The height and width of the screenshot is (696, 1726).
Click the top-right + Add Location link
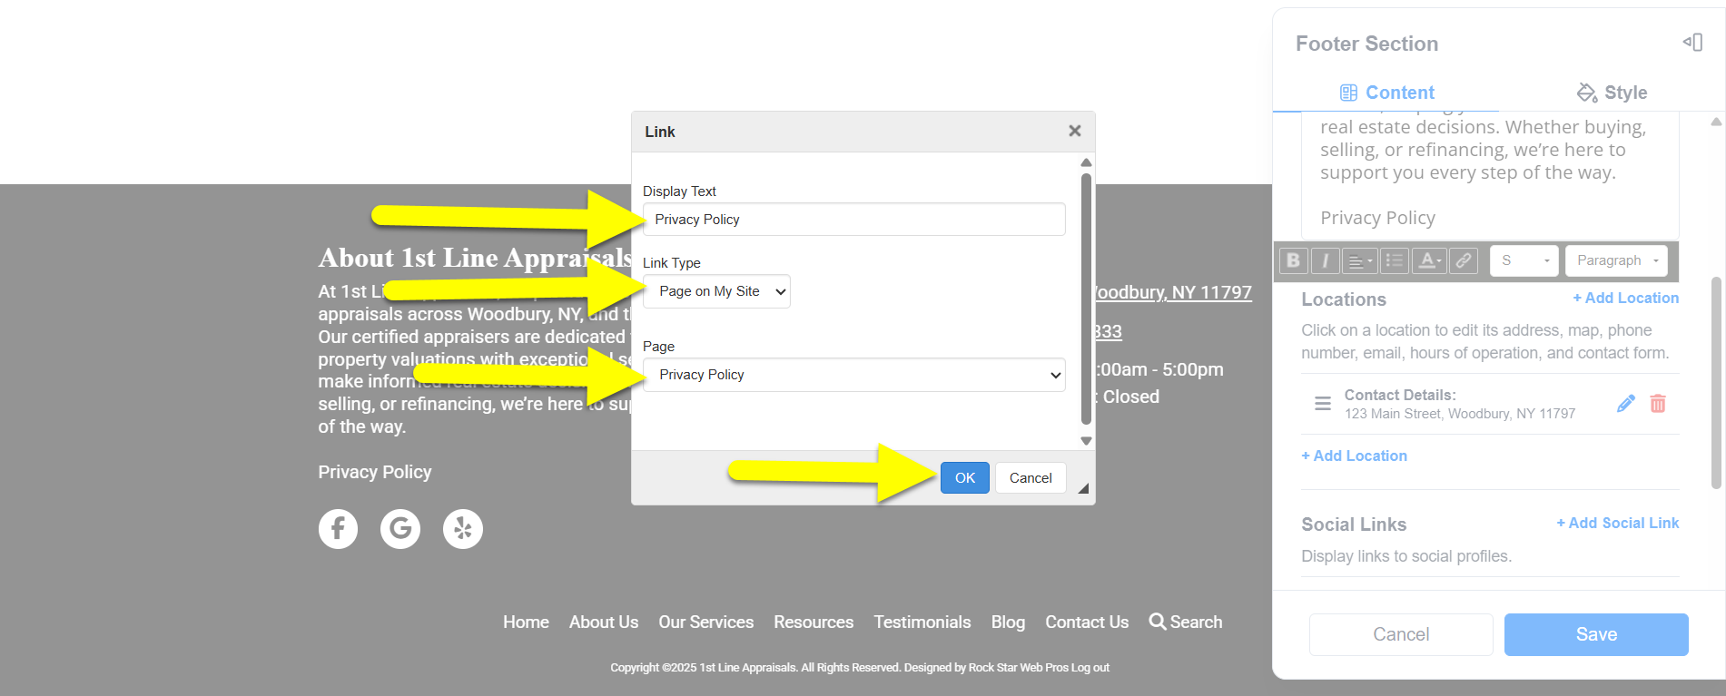1625,298
